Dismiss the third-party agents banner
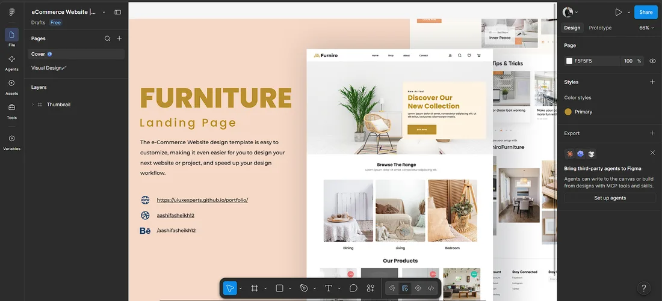Viewport: 662px width, 301px height. coord(652,153)
